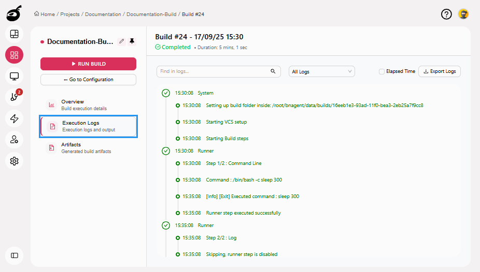Click the app logo in the sidebar
The width and height of the screenshot is (480, 272).
click(14, 13)
